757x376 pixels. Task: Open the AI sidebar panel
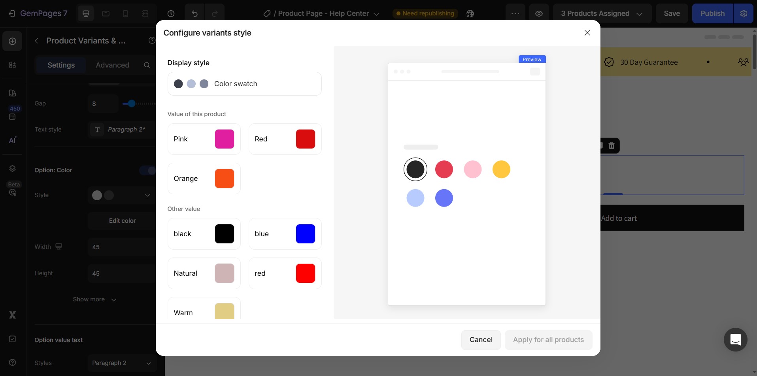pyautogui.click(x=12, y=140)
